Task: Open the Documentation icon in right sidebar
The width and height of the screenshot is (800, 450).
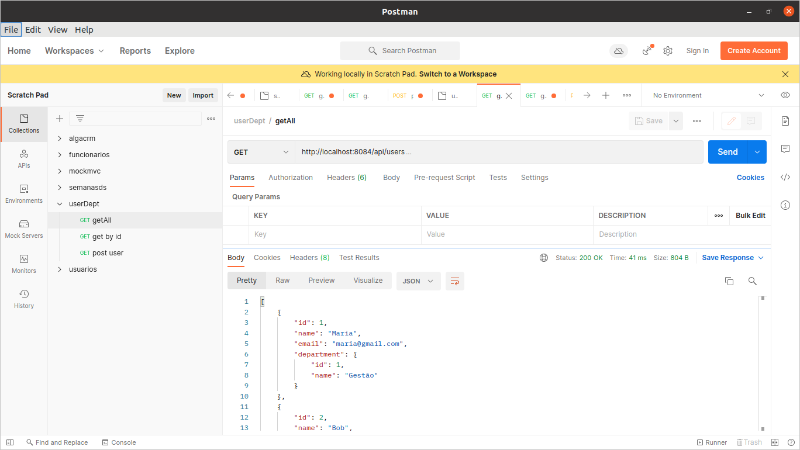Action: [785, 121]
